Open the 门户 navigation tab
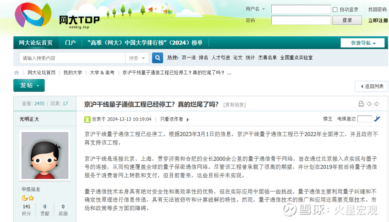The image size is (389, 222). click(70, 43)
